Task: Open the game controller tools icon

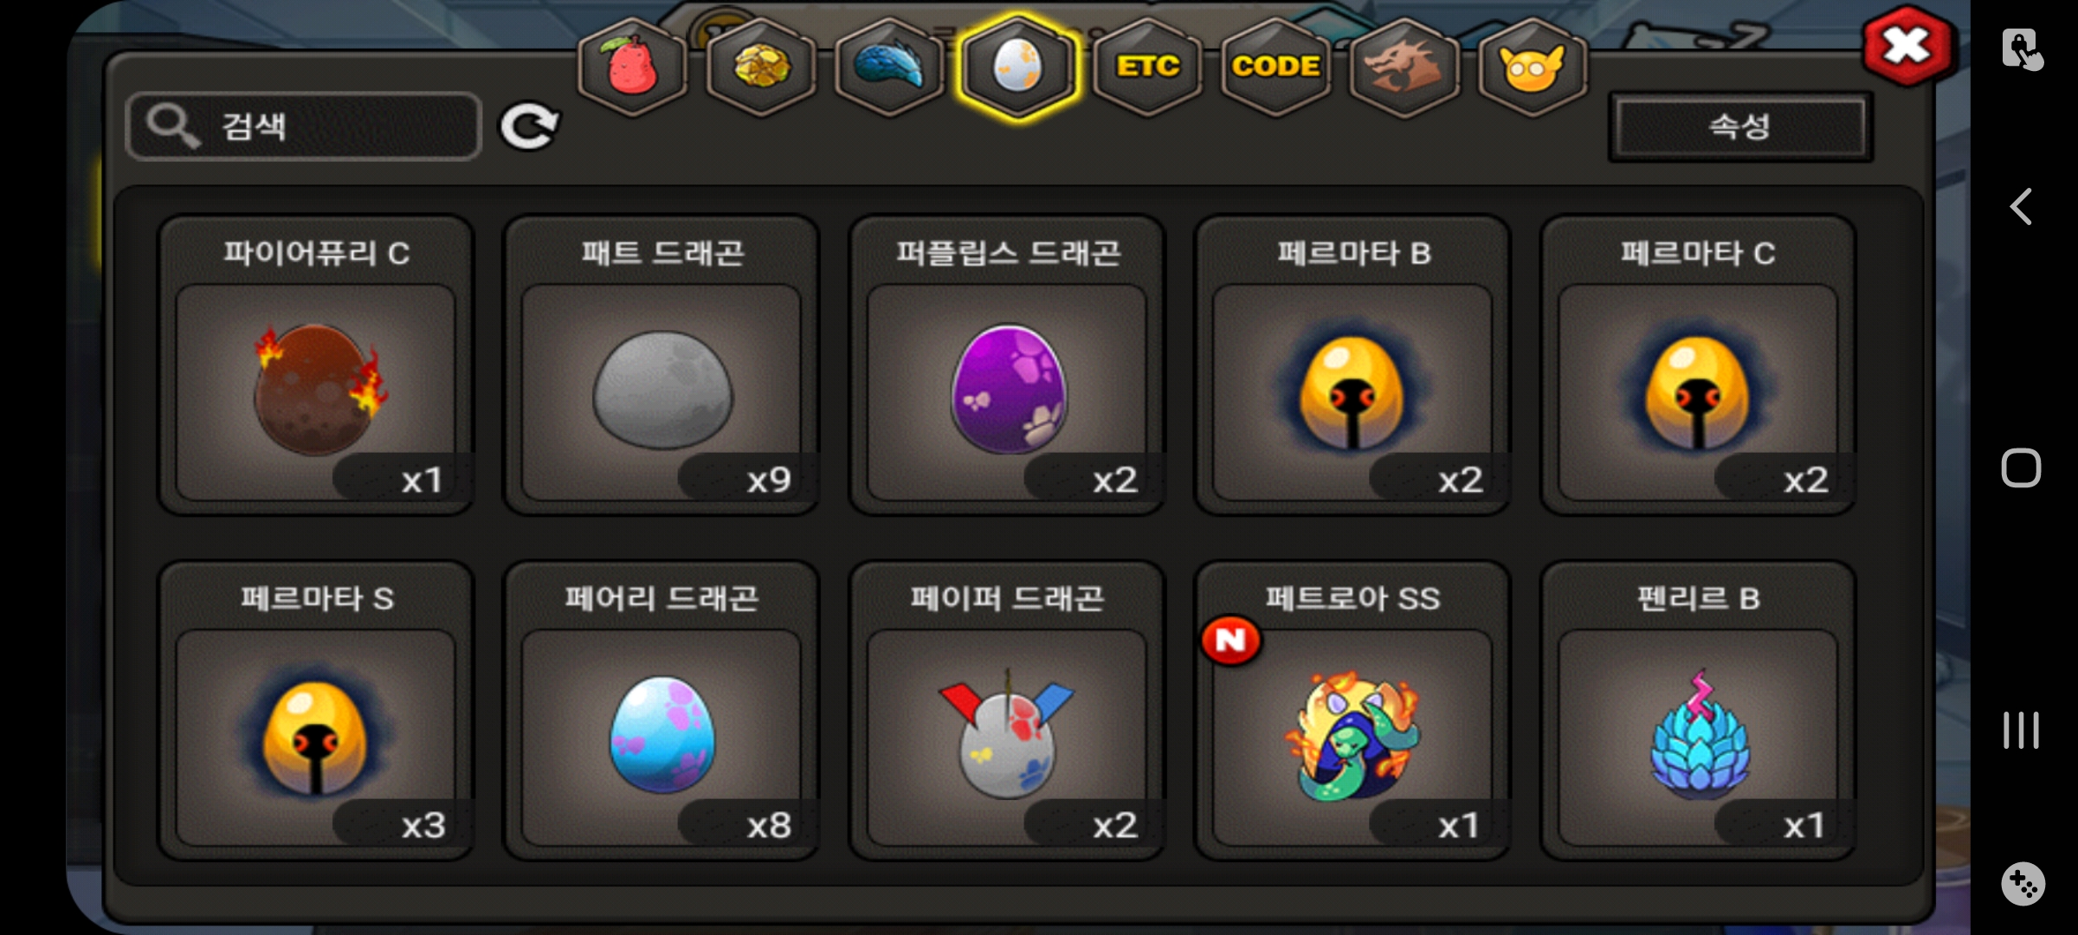Action: click(x=2023, y=884)
